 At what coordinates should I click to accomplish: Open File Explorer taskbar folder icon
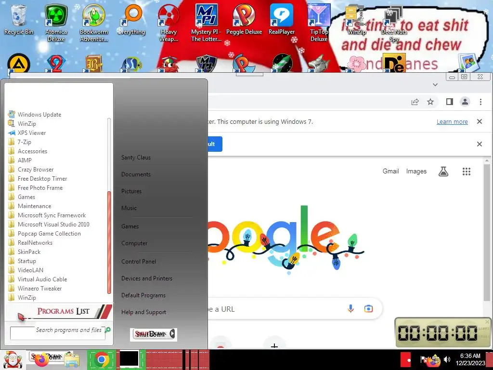click(72, 360)
